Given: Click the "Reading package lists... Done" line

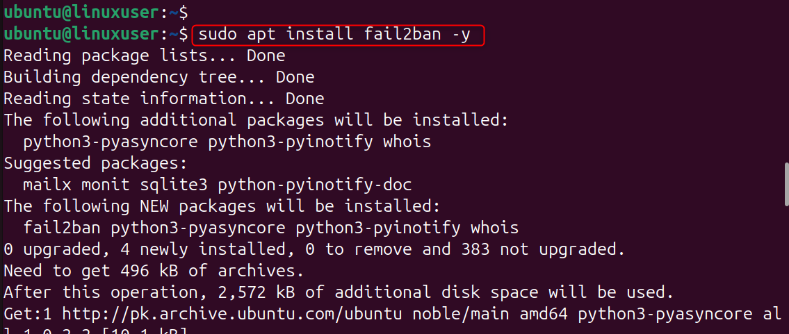Looking at the screenshot, I should point(144,56).
